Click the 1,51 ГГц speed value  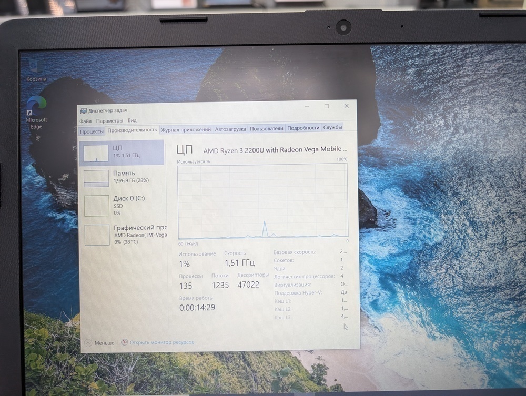point(239,262)
